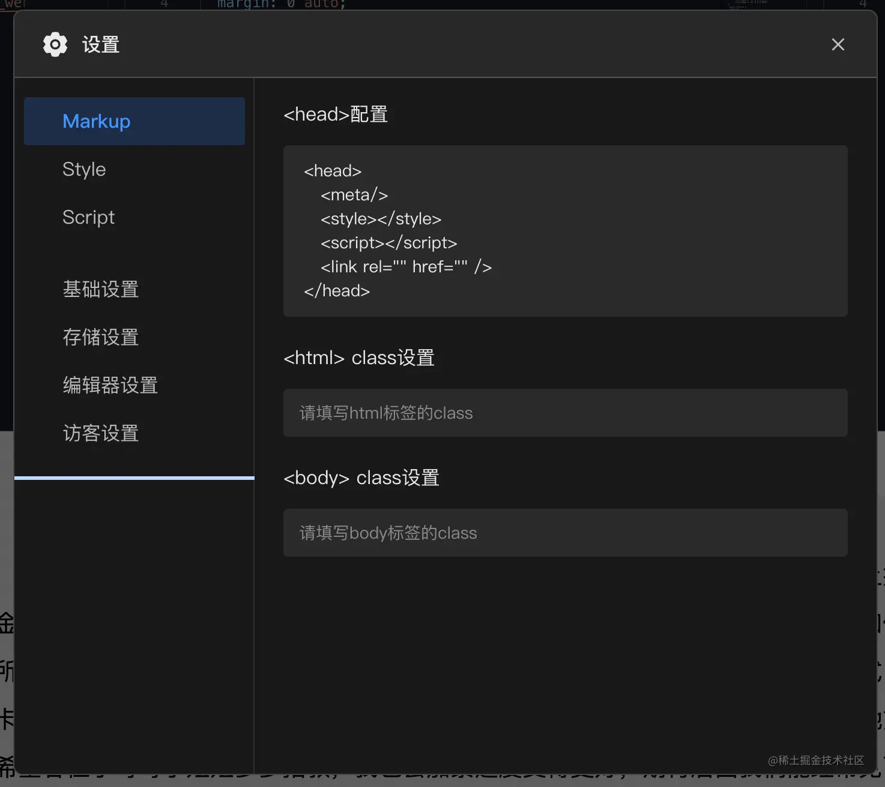Image resolution: width=885 pixels, height=787 pixels.
Task: Click the <script></script> line
Action: click(389, 243)
